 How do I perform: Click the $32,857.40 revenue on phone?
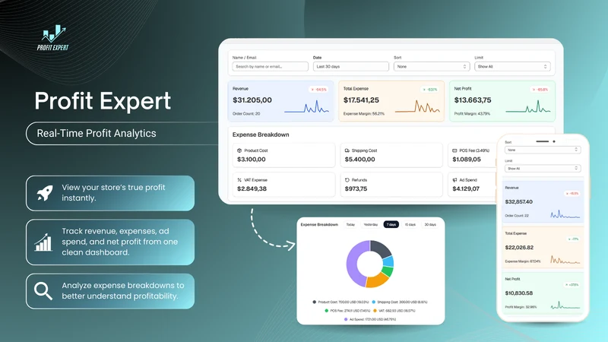(x=519, y=201)
